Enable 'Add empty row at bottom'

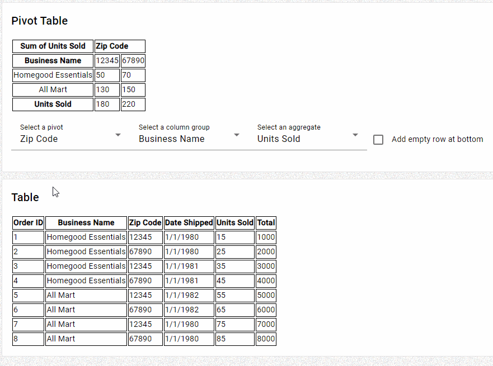(378, 139)
